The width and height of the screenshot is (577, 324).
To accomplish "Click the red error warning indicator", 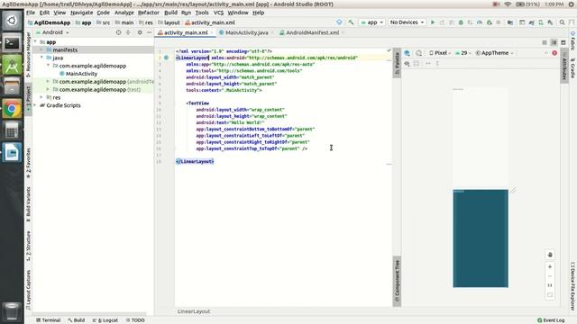I will [x=554, y=53].
